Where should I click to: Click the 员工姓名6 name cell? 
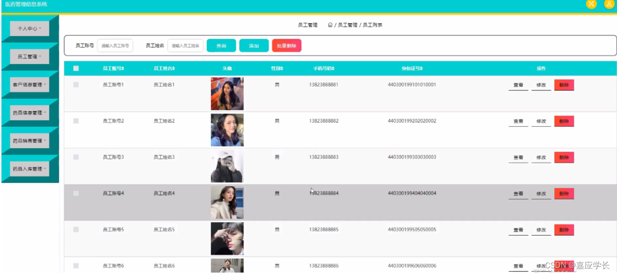(164, 266)
